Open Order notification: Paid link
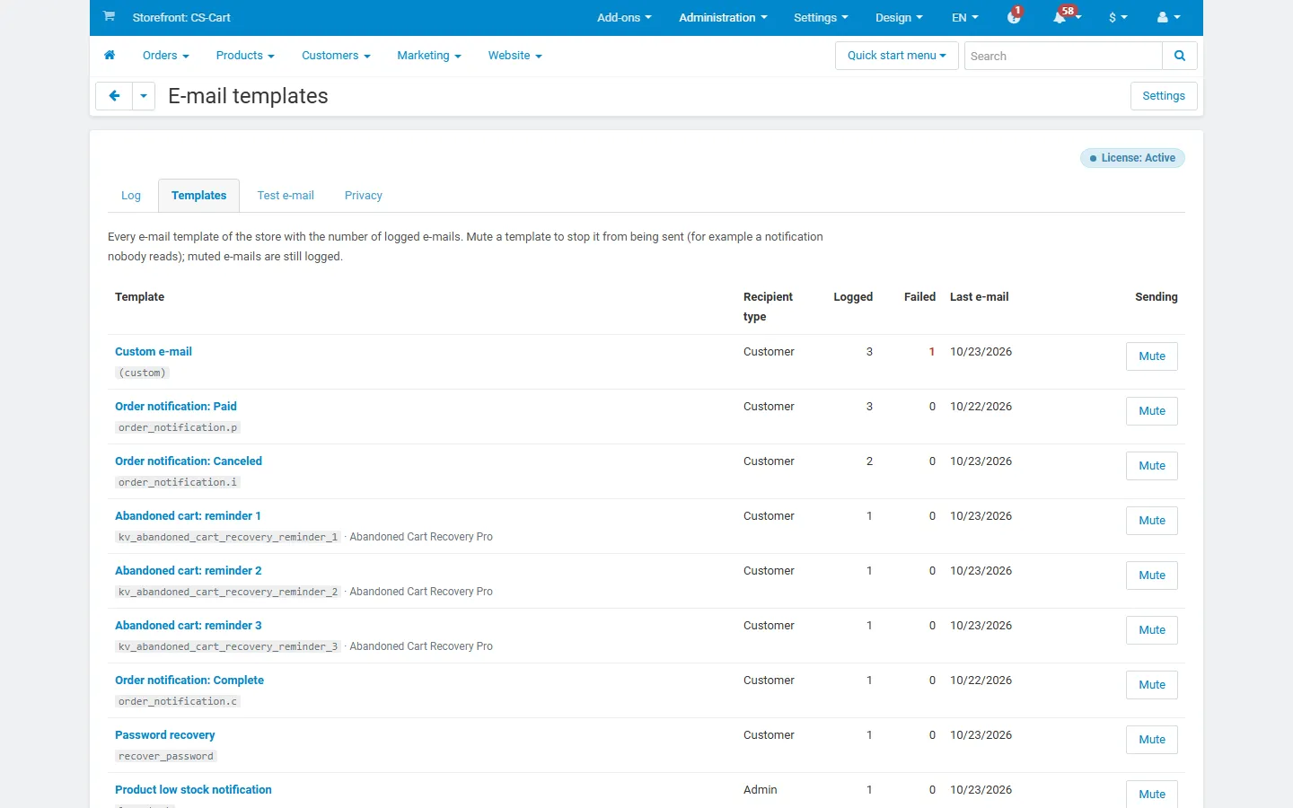This screenshot has width=1293, height=808. (x=176, y=407)
